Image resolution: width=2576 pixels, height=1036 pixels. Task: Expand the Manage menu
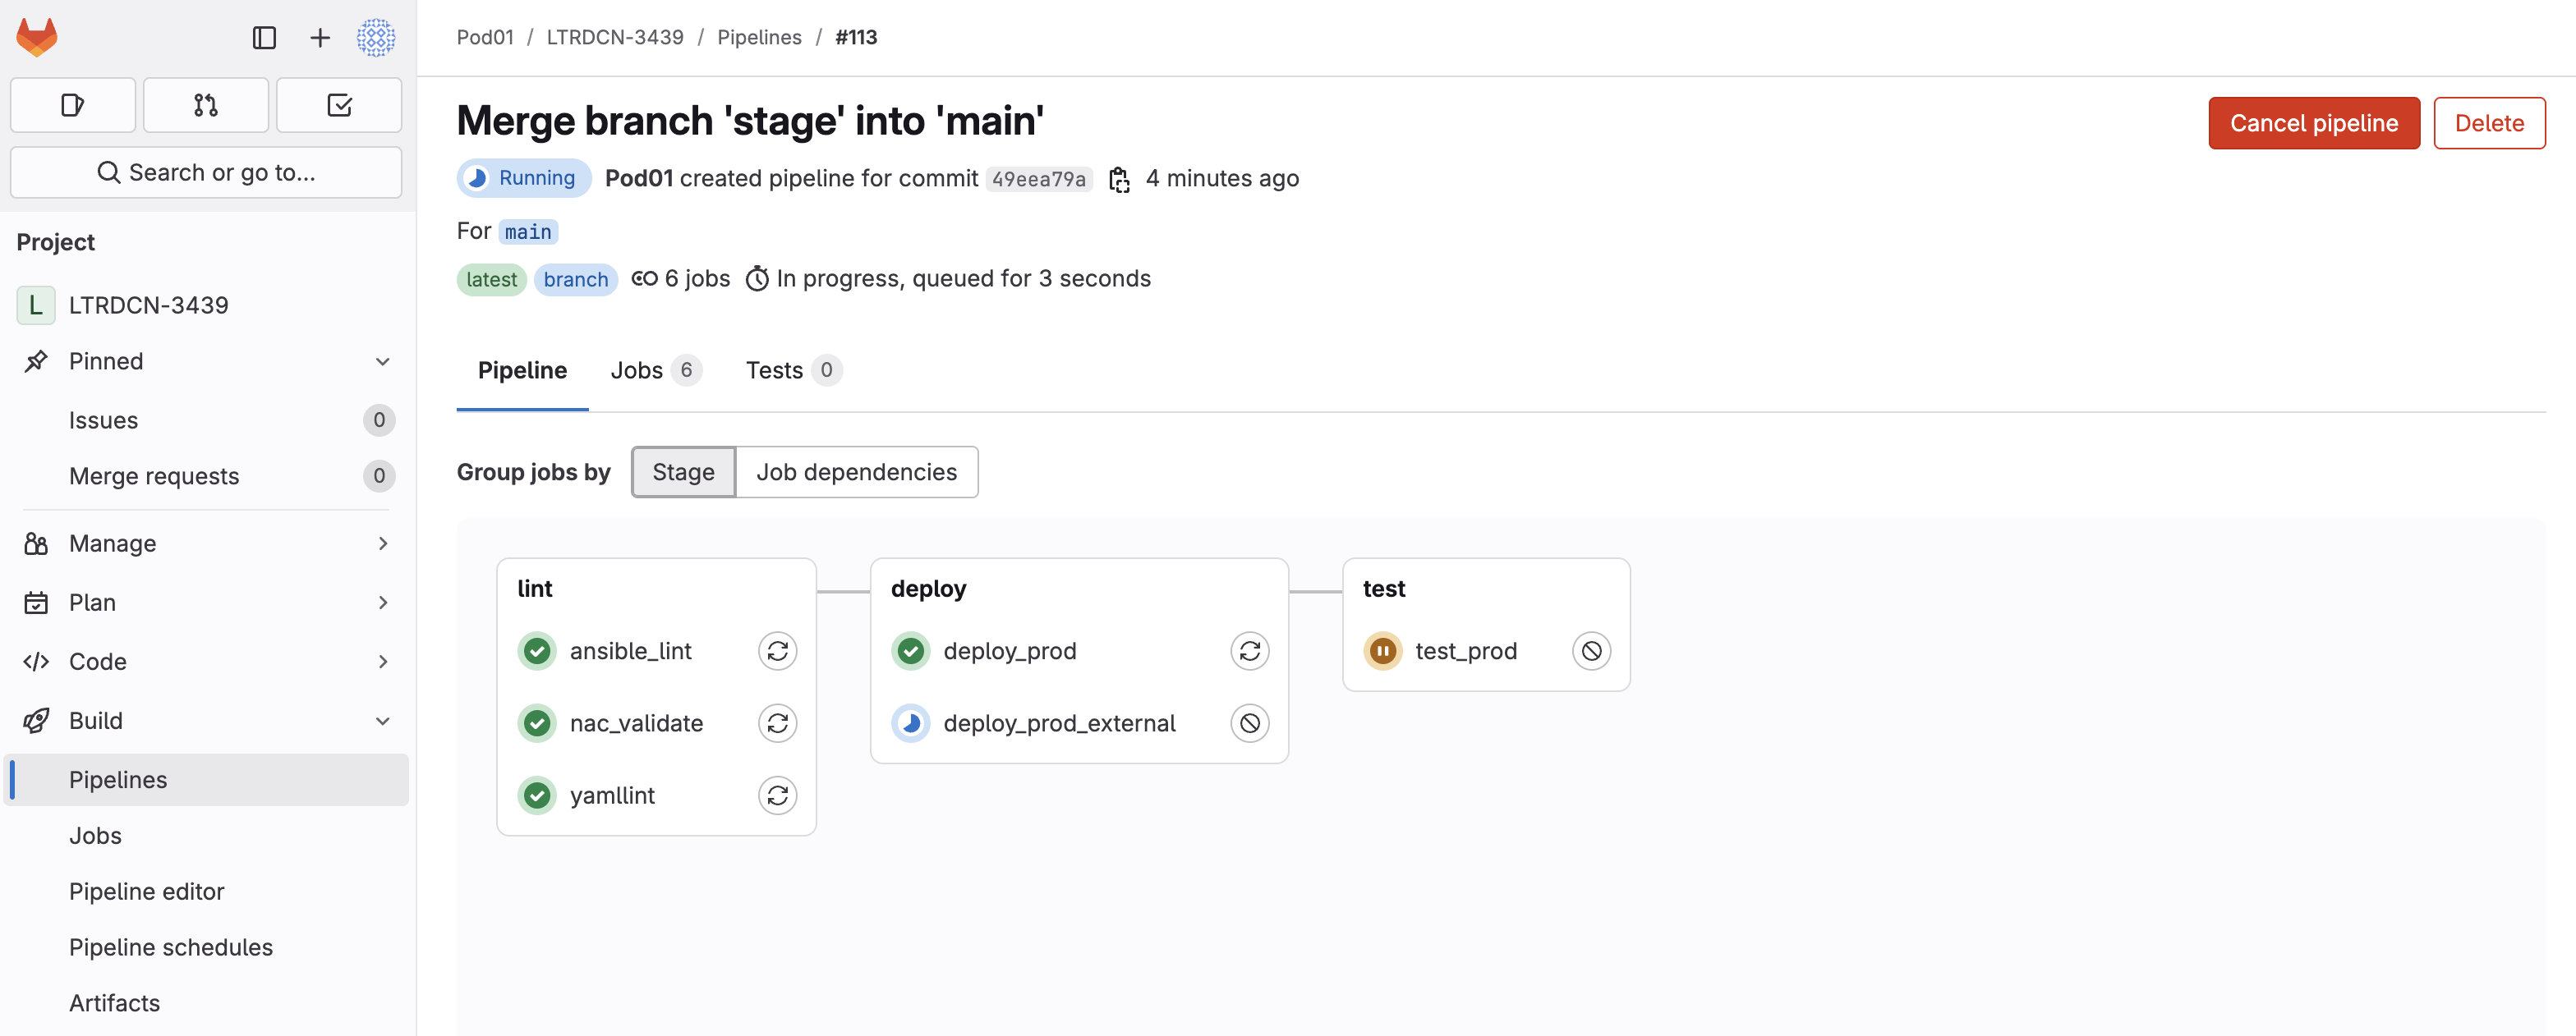click(x=207, y=543)
